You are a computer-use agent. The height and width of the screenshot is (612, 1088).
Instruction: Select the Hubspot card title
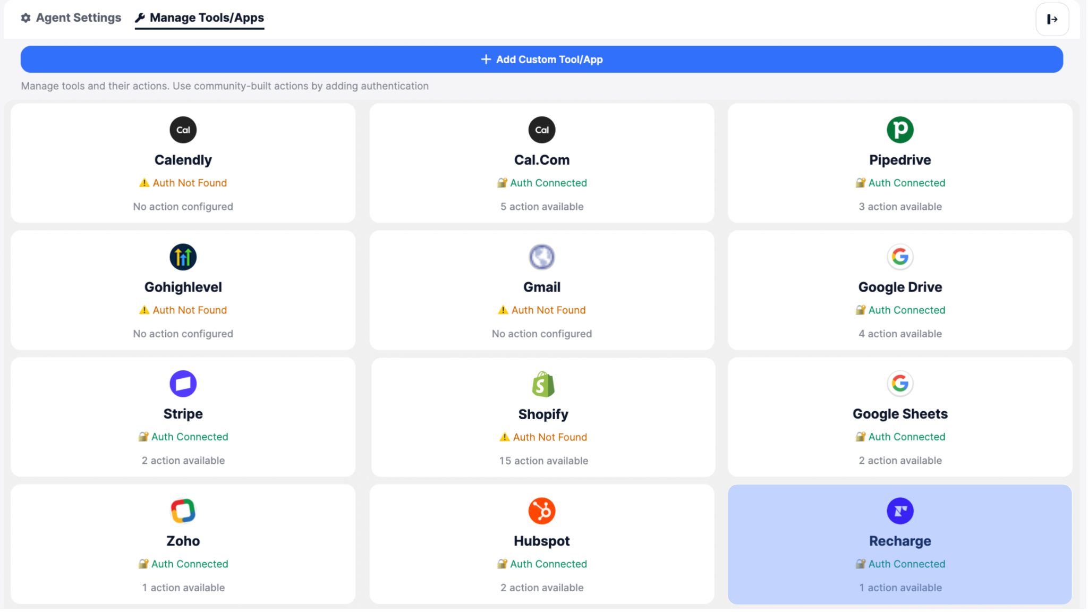click(x=541, y=541)
